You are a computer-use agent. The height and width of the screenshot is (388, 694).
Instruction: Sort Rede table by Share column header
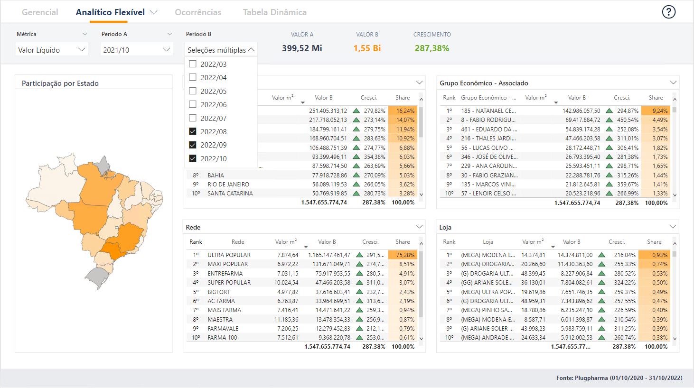tap(402, 242)
